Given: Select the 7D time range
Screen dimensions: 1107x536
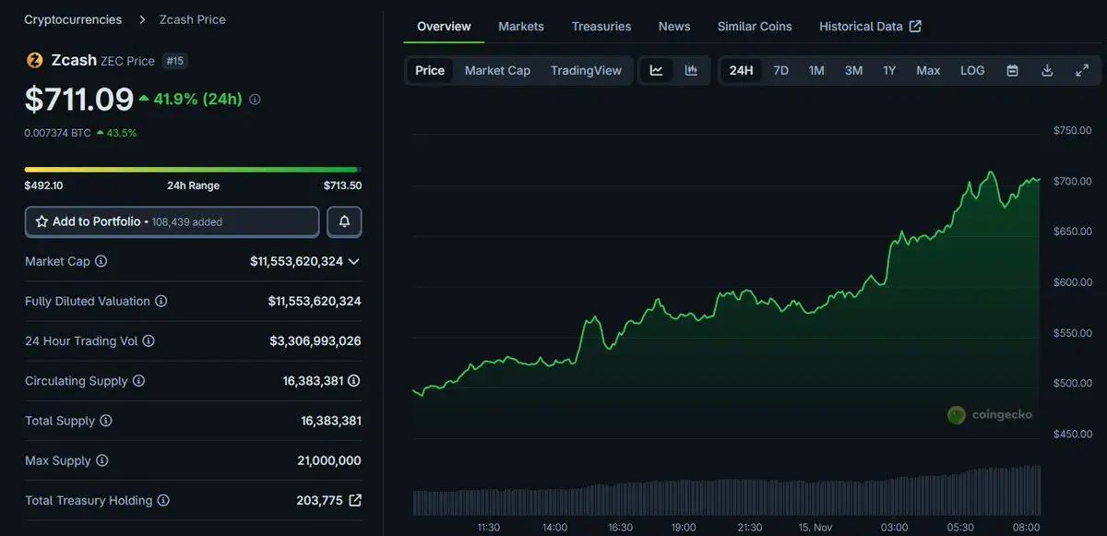Looking at the screenshot, I should coord(780,70).
